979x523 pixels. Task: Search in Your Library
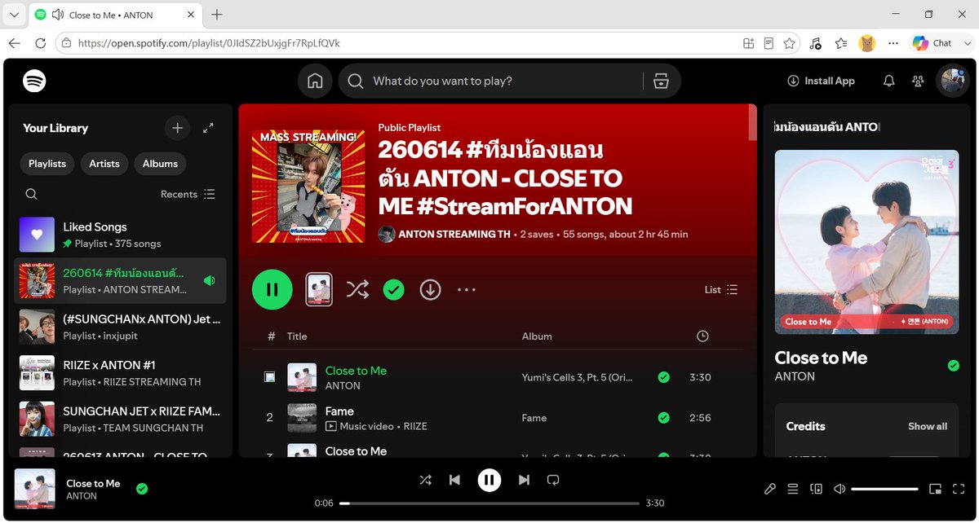tap(31, 194)
